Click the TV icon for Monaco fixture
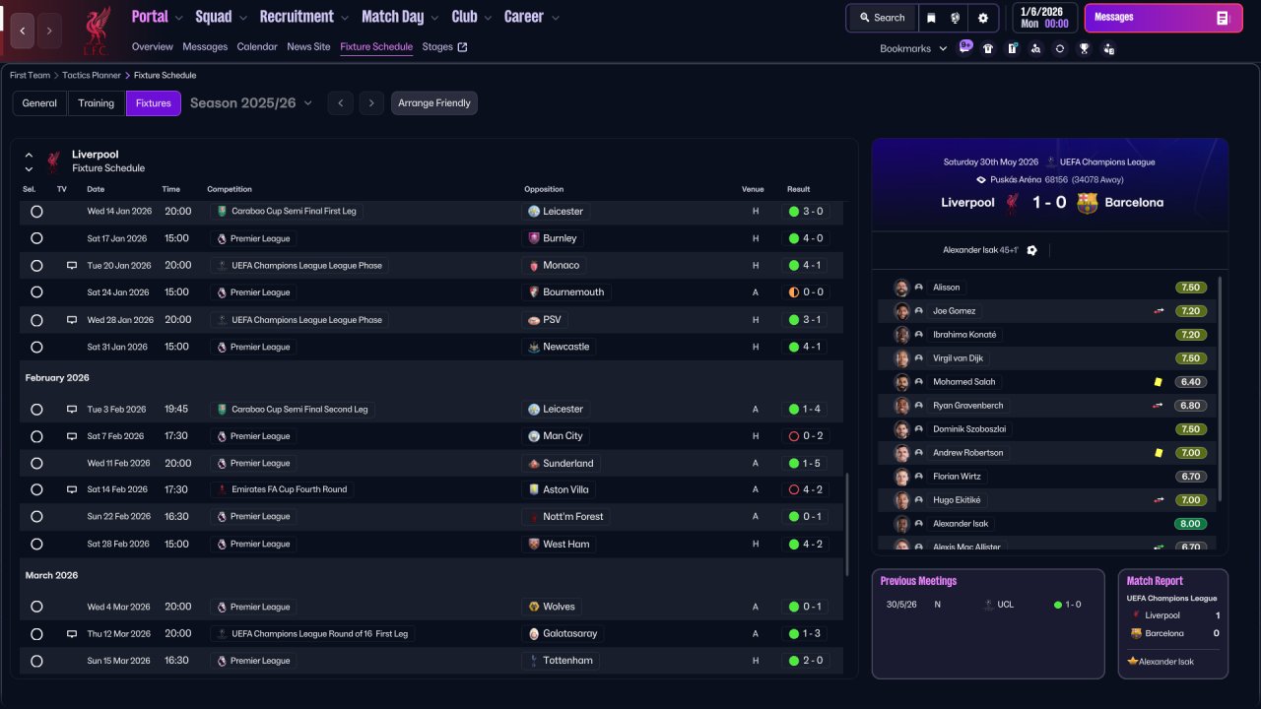1261x709 pixels. 72,266
